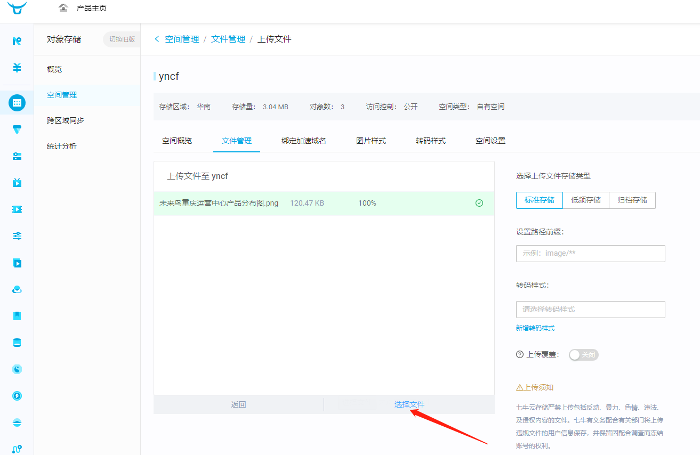
Task: Go back using the breadcrumb chevron arrow
Action: click(157, 39)
